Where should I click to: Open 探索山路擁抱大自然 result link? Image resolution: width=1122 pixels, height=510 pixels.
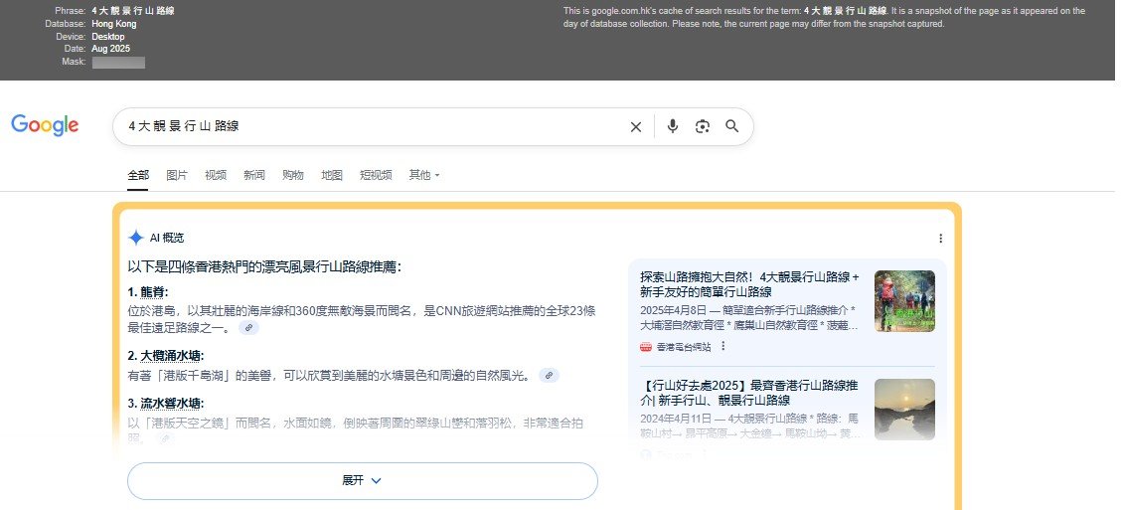(x=749, y=284)
